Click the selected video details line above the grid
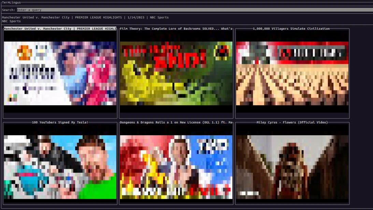Viewport: 373px width, 210px height. pyautogui.click(x=85, y=17)
